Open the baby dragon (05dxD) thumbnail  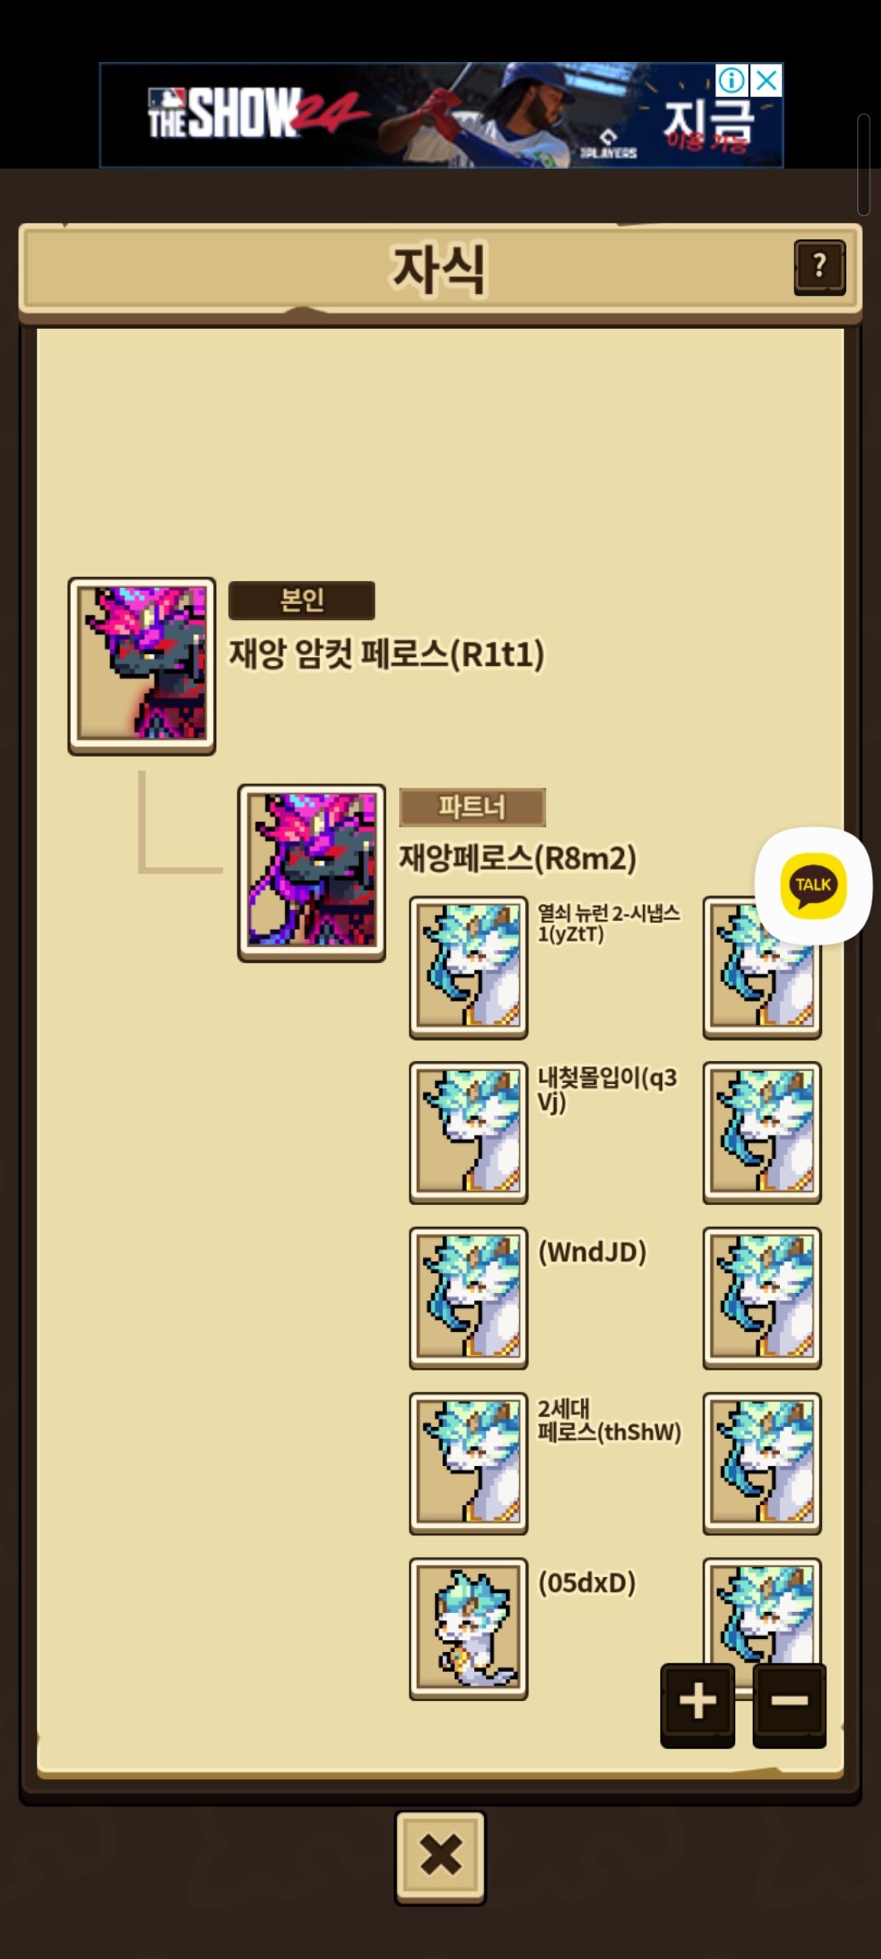click(468, 1629)
